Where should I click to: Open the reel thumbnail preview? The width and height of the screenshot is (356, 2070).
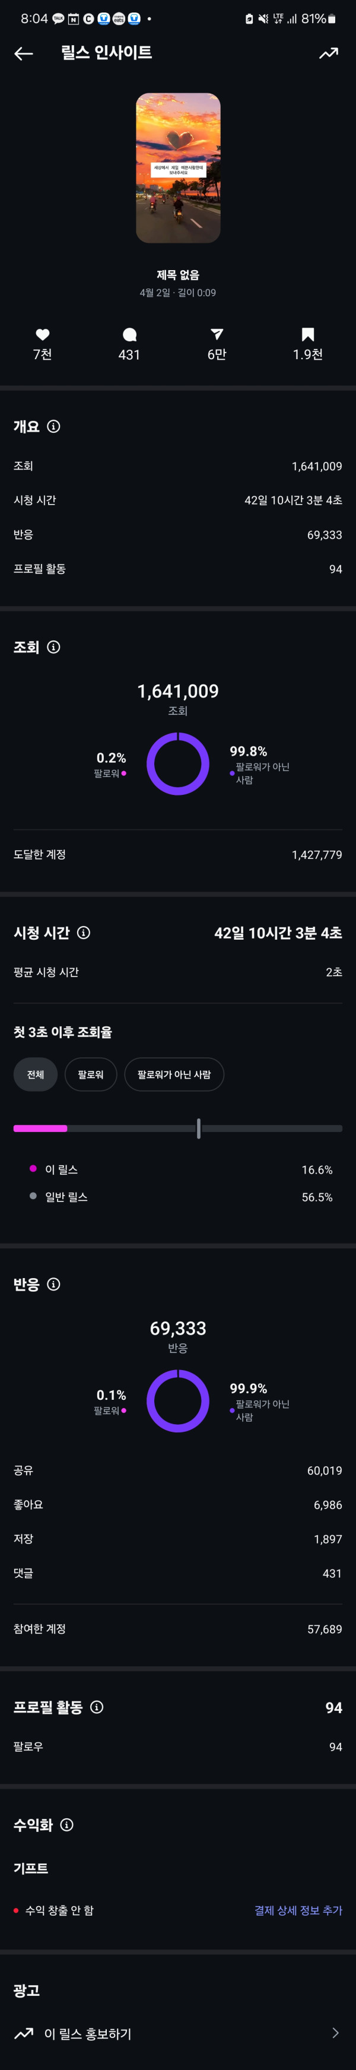(x=179, y=168)
